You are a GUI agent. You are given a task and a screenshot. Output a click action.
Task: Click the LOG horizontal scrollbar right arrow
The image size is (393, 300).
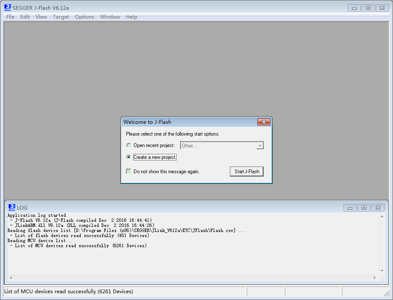click(375, 278)
